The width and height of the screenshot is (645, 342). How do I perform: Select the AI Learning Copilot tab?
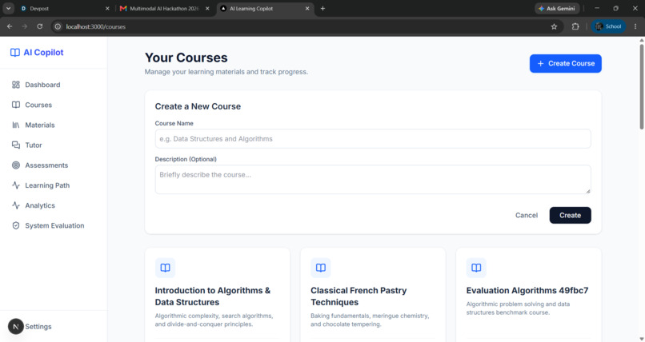coord(265,8)
